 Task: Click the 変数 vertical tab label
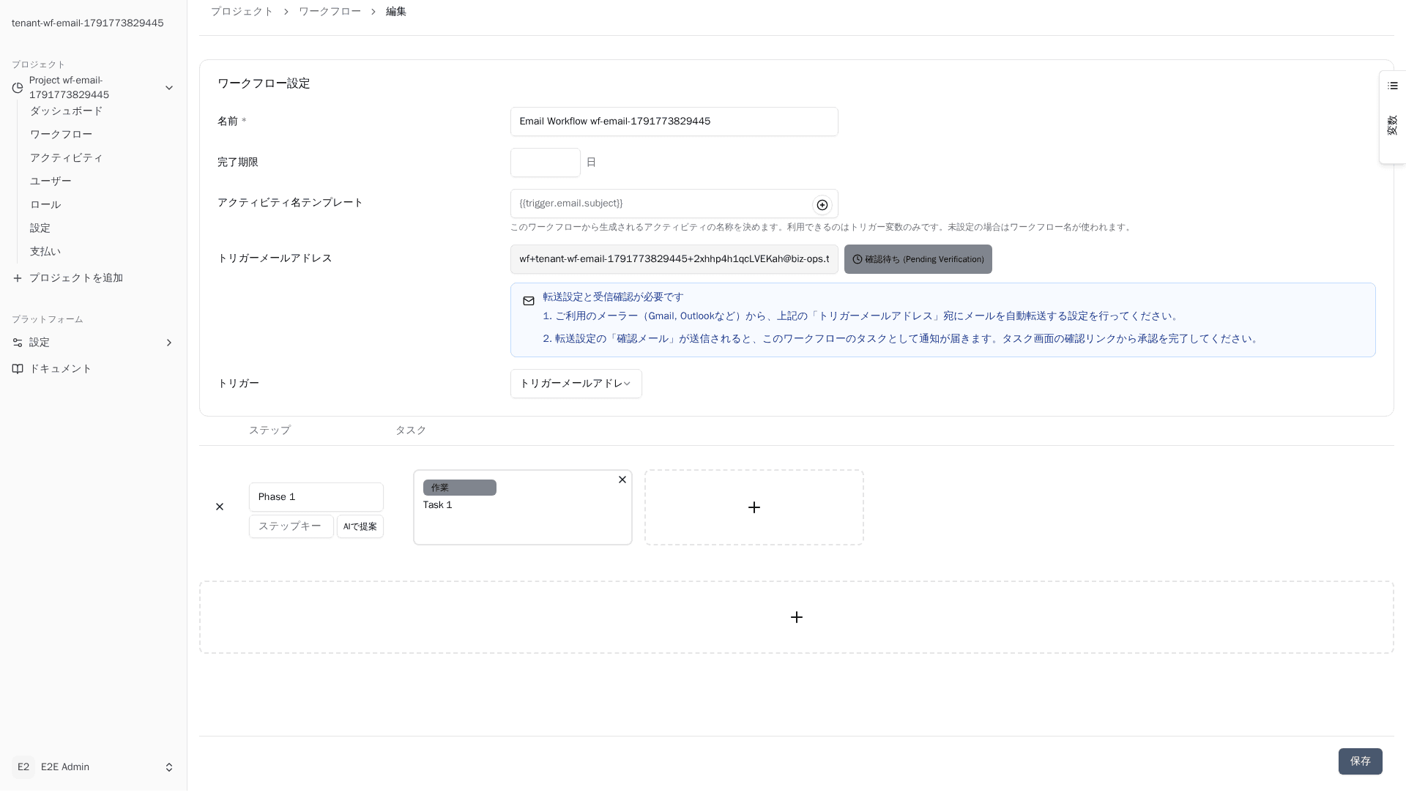pyautogui.click(x=1393, y=125)
